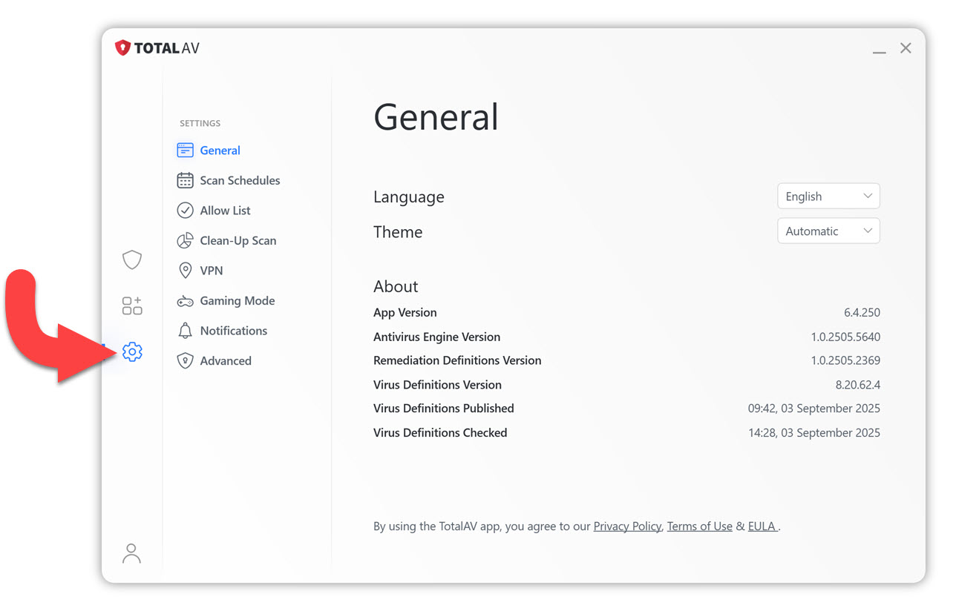
Task: Close the TotalAV window
Action: 906,48
